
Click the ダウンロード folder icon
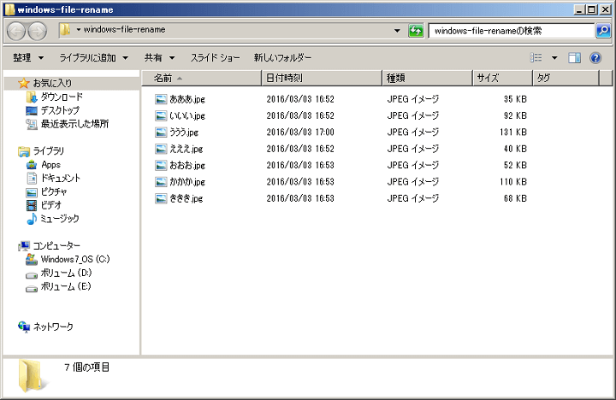tap(32, 97)
